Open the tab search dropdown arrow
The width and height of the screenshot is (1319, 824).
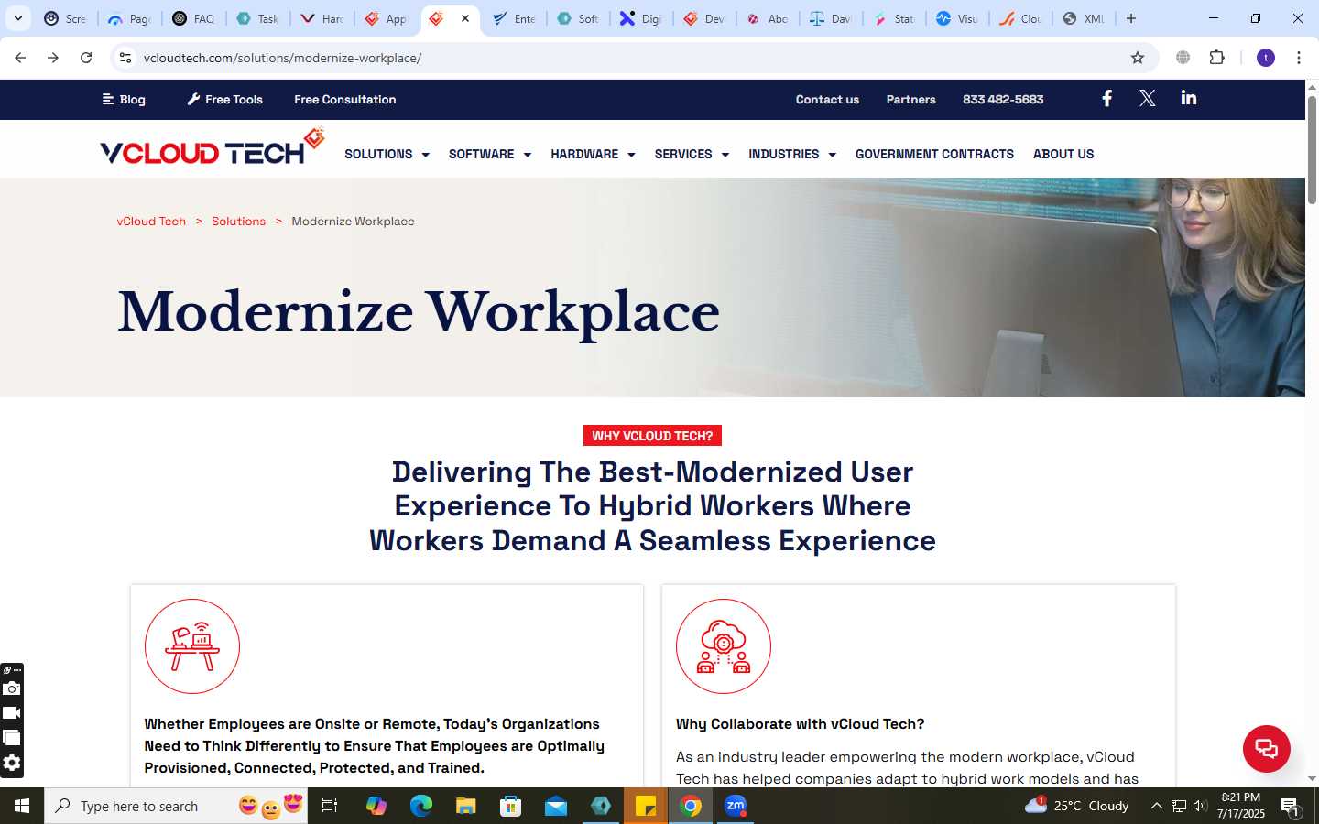[18, 18]
